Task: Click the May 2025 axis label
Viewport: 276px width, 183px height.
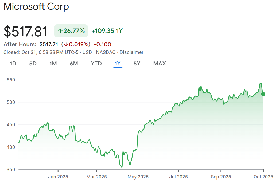Action: click(138, 177)
